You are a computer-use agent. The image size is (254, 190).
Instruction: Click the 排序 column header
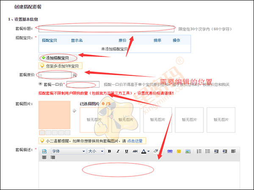[157, 41]
